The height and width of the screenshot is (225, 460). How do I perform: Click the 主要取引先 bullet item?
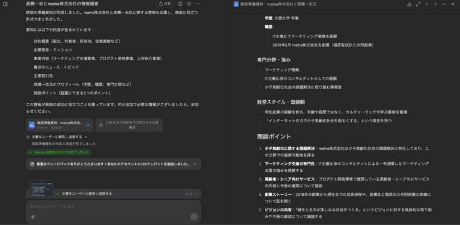point(43,76)
